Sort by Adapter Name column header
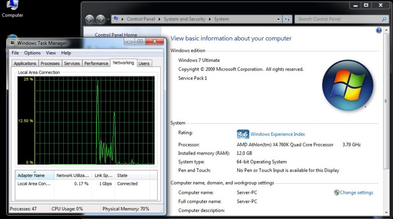 point(35,175)
